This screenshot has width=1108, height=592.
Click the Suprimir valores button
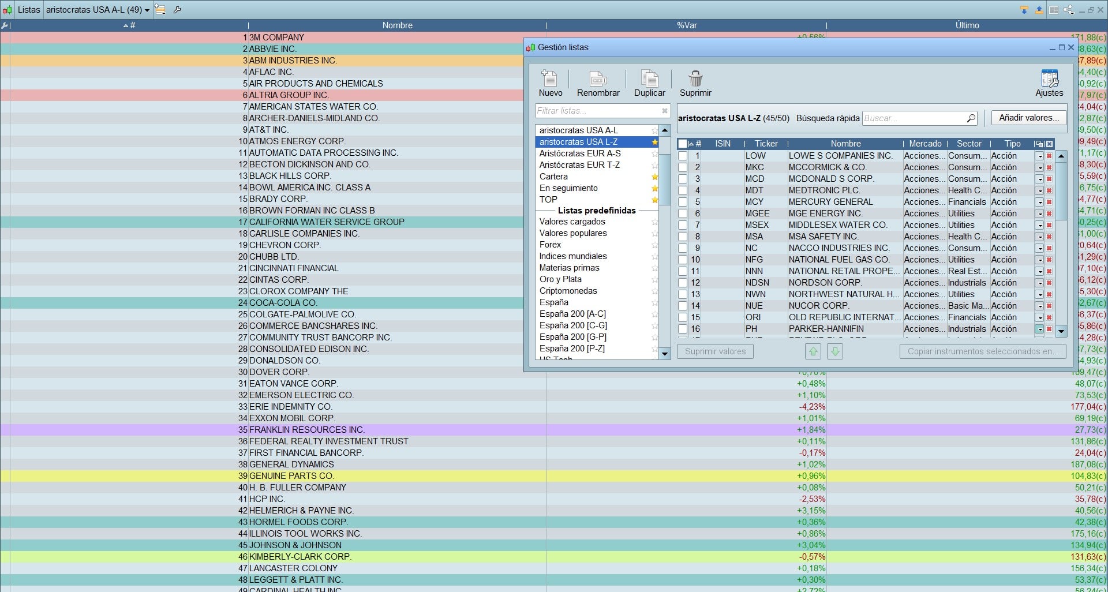[715, 351]
